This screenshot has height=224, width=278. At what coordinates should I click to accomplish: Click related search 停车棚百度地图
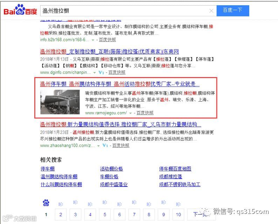tap(175, 169)
